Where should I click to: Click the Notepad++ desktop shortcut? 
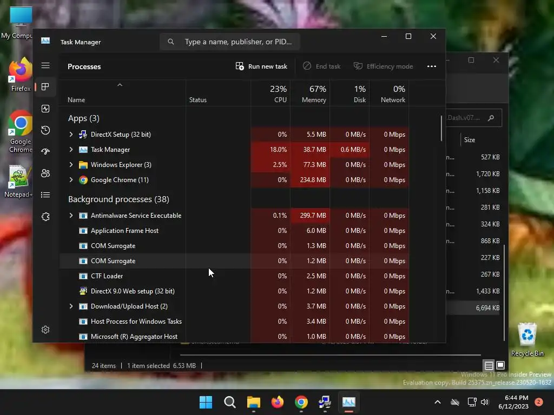pyautogui.click(x=18, y=182)
